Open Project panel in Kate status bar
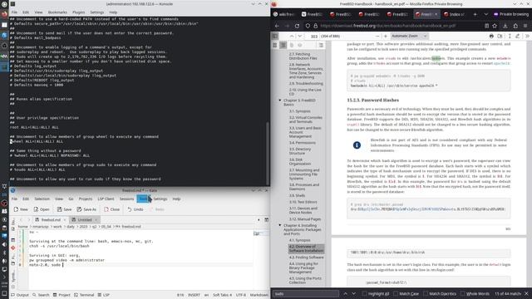This screenshot has height=299, width=532. 62,295
